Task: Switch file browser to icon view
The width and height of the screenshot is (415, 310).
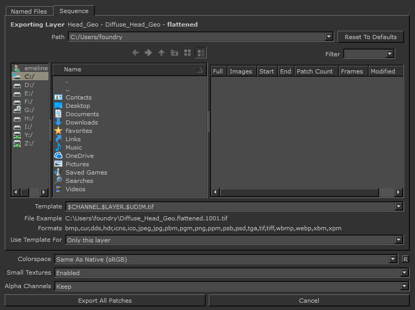Action: [187, 53]
